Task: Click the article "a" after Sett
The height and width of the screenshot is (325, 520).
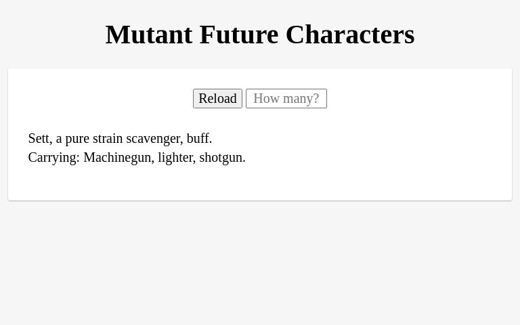Action: 59,139
